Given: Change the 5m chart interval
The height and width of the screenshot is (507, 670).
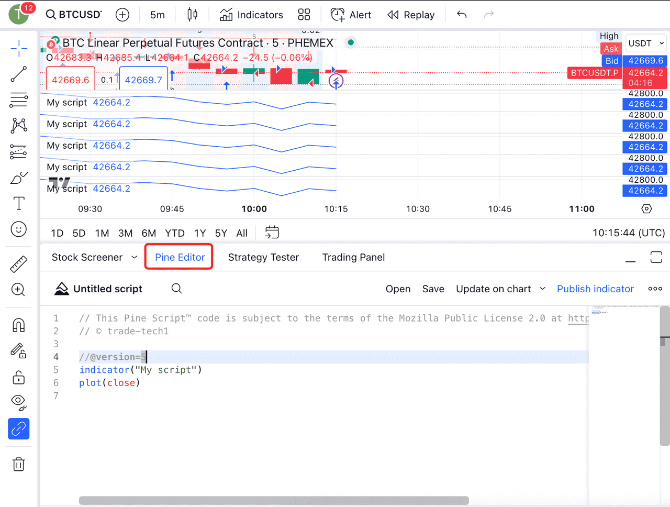Looking at the screenshot, I should tap(158, 15).
